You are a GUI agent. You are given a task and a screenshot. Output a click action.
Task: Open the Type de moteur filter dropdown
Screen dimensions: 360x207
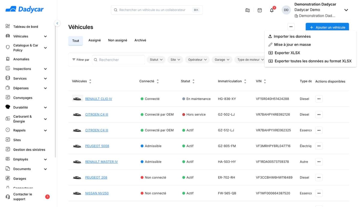[x=249, y=60]
